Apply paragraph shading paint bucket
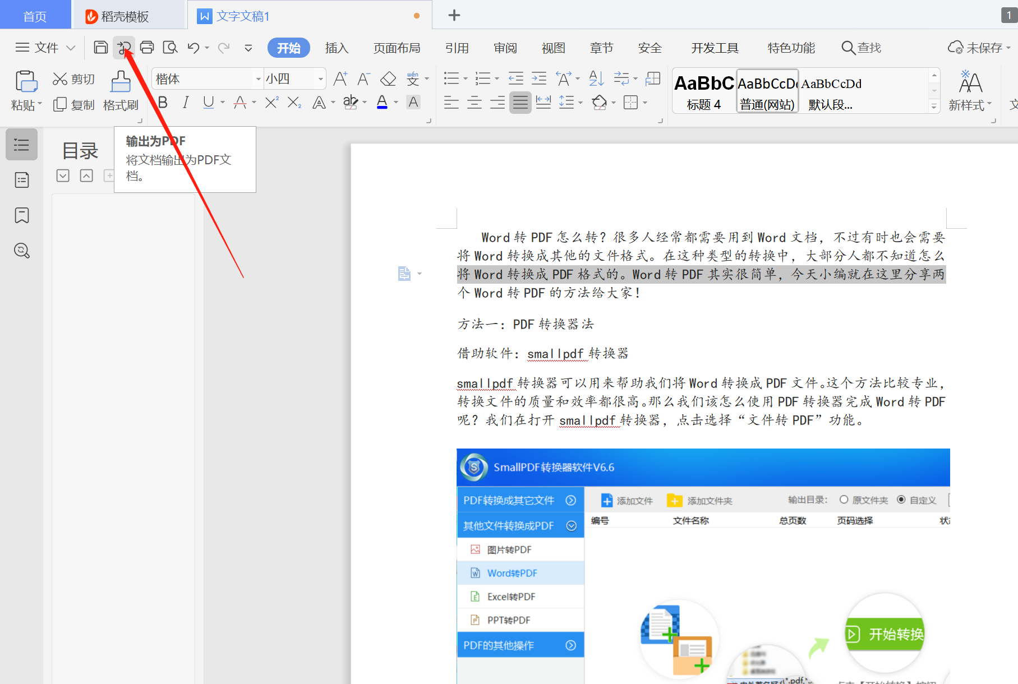Image resolution: width=1018 pixels, height=684 pixels. point(599,102)
